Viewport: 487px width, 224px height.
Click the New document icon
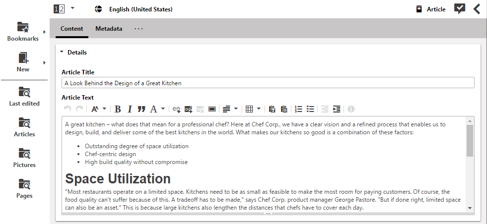tap(23, 58)
